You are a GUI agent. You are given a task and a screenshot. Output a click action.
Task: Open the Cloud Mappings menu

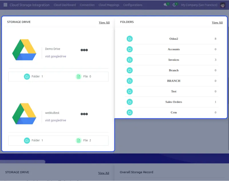109,5
